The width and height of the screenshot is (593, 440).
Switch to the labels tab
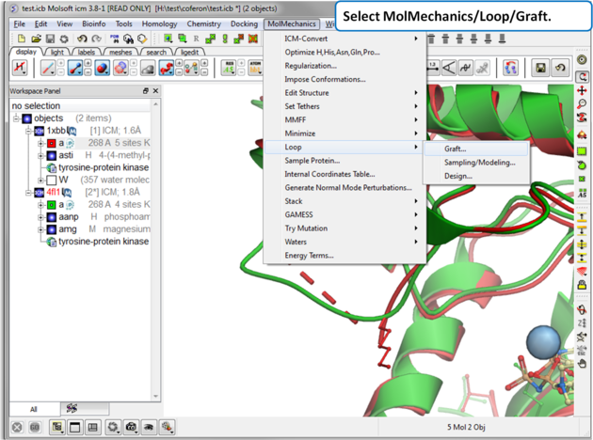(87, 53)
